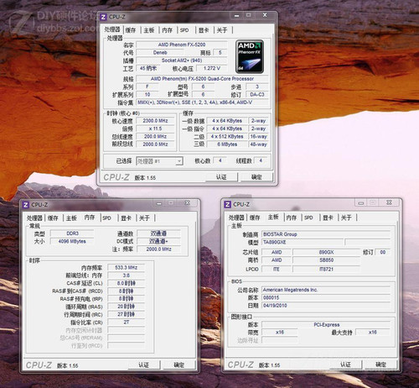This screenshot has height=388, width=419.
Task: Click 认证 button in mainboard window
Action: click(346, 364)
